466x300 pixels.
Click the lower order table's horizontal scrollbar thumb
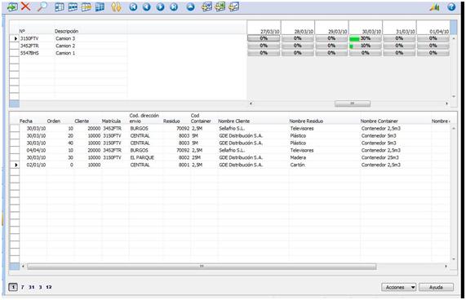(x=202, y=267)
